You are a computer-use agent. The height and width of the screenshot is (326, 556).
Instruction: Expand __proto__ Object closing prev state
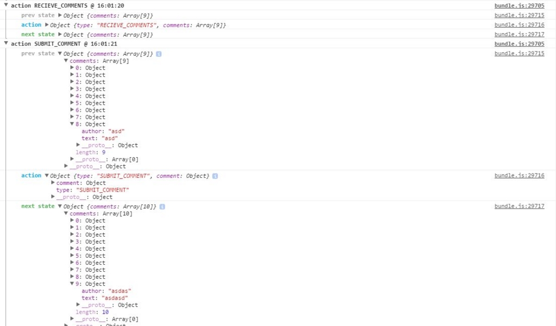coord(66,166)
